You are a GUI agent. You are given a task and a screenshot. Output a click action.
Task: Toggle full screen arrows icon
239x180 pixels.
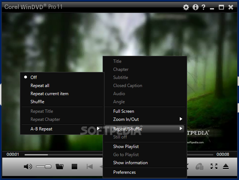point(214,166)
